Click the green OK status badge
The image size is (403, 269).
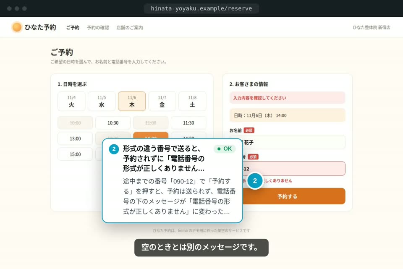click(224, 149)
